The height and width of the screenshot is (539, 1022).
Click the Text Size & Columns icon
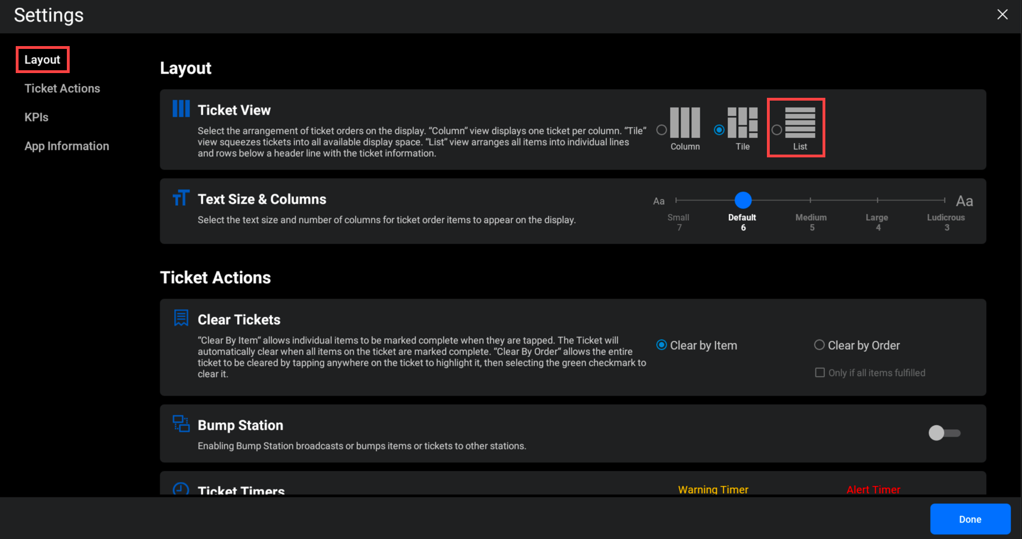click(181, 198)
